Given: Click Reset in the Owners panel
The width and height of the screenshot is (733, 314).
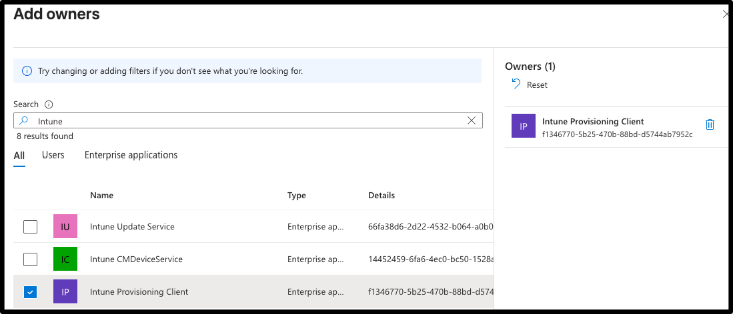Looking at the screenshot, I should point(537,85).
